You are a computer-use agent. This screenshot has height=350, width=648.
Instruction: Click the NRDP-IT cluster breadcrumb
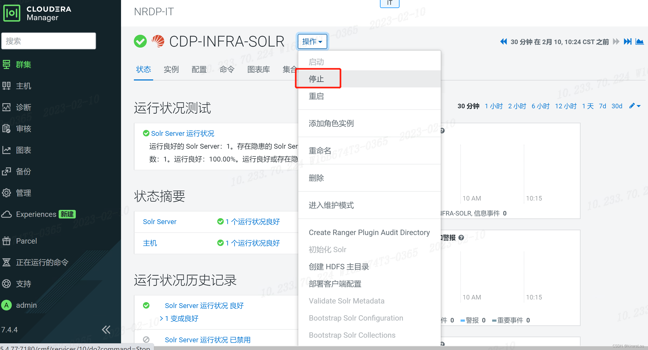pyautogui.click(x=154, y=12)
